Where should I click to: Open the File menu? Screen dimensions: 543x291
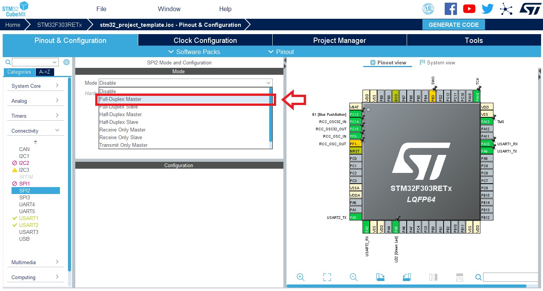[x=101, y=9]
